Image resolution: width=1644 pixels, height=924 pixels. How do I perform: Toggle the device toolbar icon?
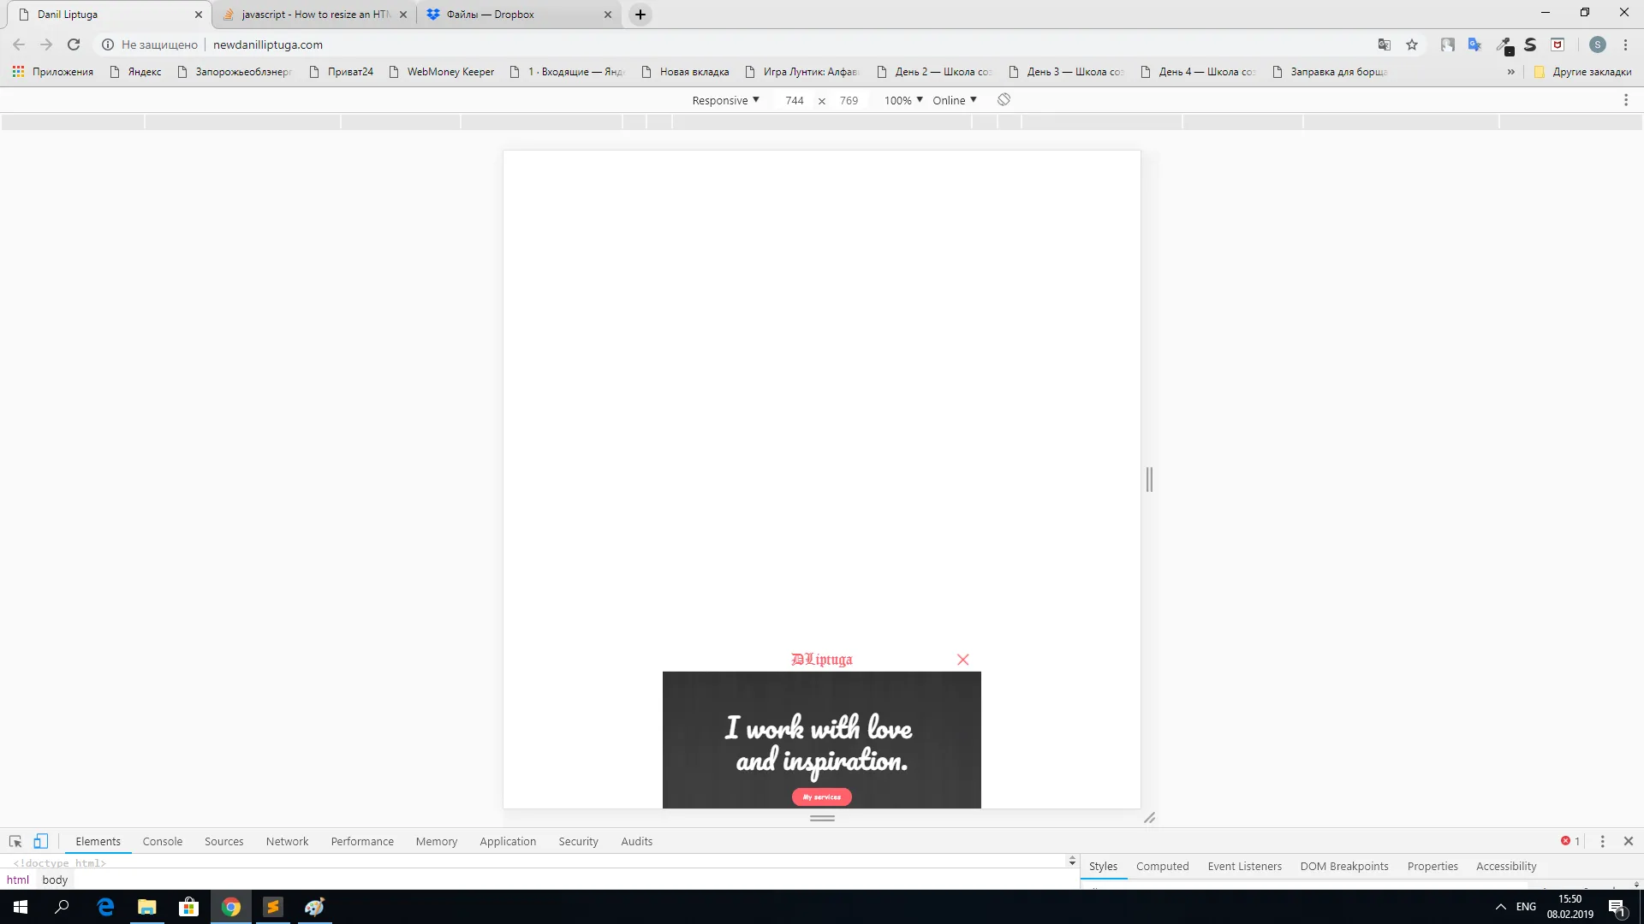tap(40, 841)
